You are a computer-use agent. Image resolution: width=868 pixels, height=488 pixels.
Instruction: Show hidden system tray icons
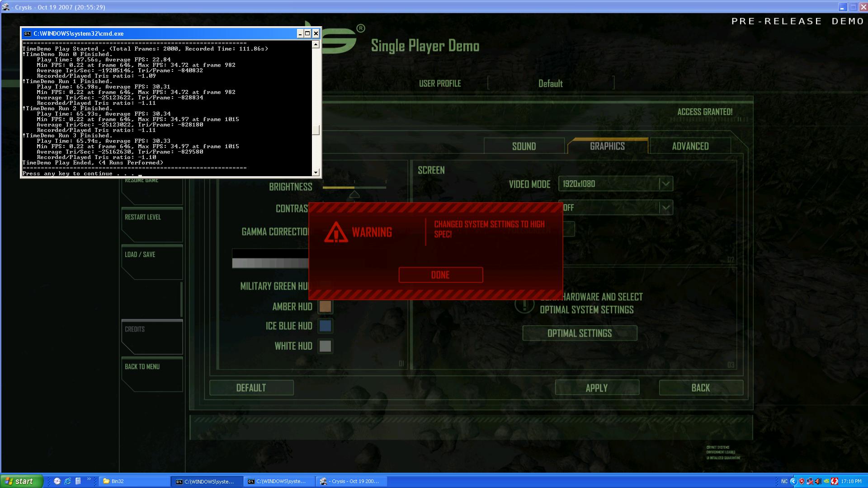click(x=793, y=481)
